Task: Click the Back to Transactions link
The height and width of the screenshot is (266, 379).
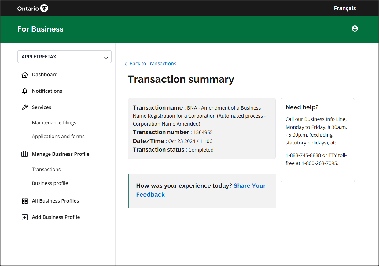Action: coord(153,63)
